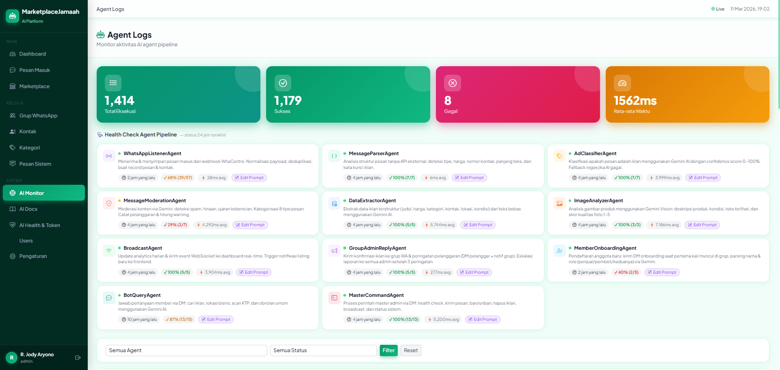The height and width of the screenshot is (370, 780).
Task: Open AI Health & Token page
Action: pyautogui.click(x=39, y=225)
